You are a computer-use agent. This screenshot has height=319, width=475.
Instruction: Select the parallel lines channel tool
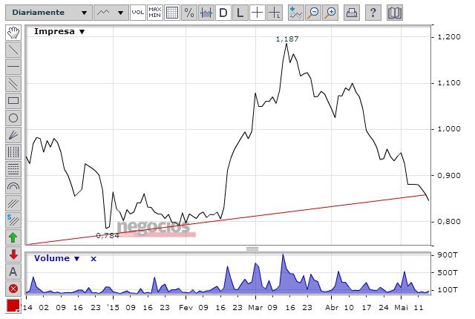[x=13, y=84]
